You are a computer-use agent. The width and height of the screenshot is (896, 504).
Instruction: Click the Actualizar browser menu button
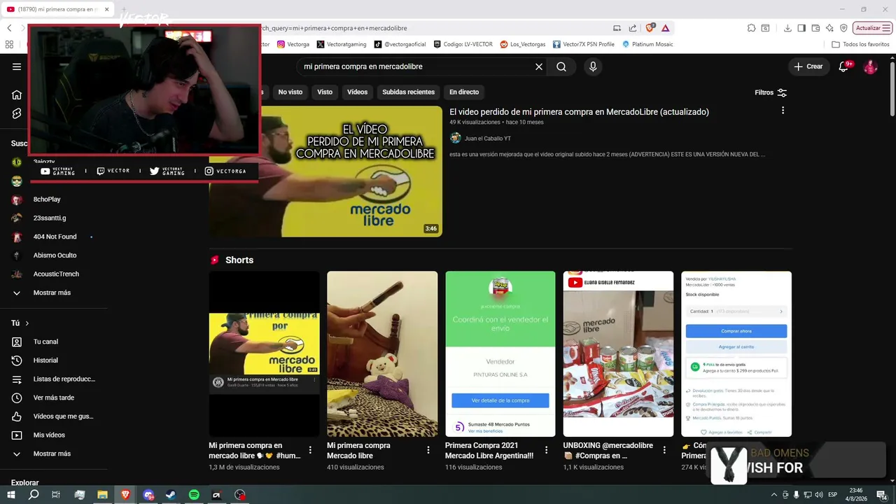[872, 28]
